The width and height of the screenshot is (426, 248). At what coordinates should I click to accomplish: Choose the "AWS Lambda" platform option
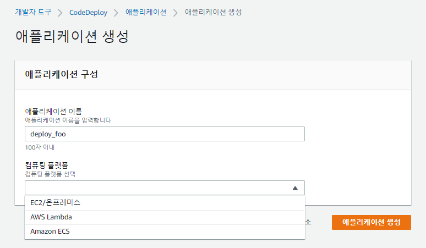coord(51,217)
